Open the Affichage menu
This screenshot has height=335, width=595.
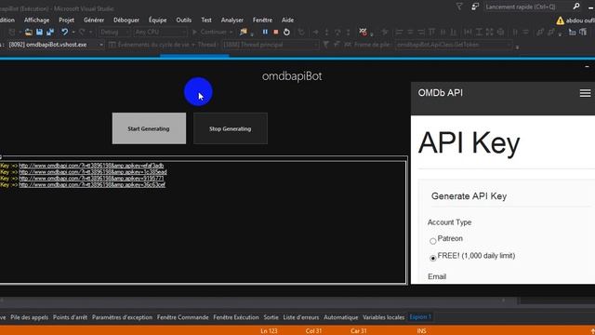36,20
